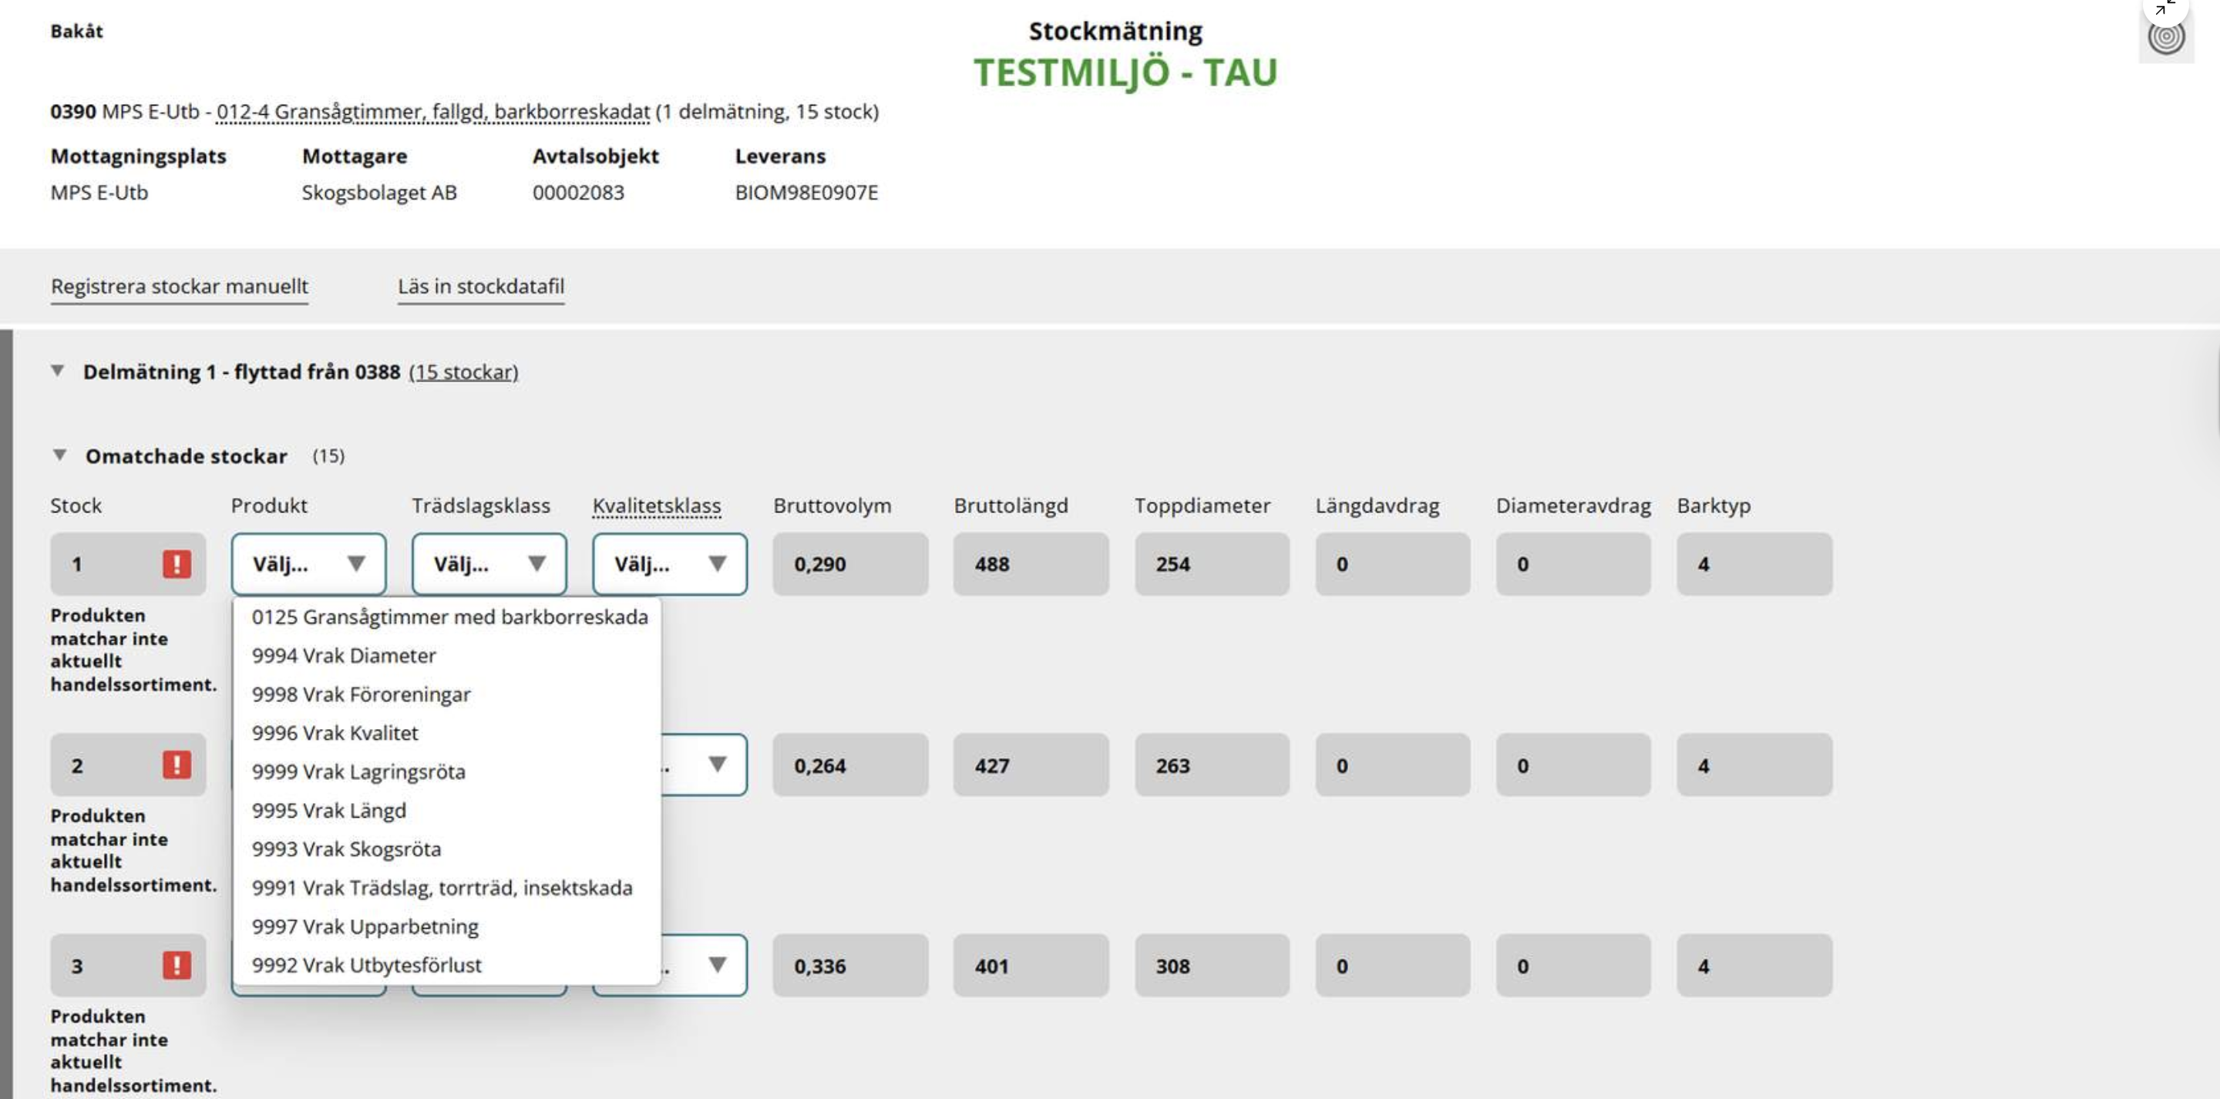This screenshot has width=2220, height=1099.
Task: Click the Delmätning 1 - flyttad från 0388 heading
Action: coord(241,371)
